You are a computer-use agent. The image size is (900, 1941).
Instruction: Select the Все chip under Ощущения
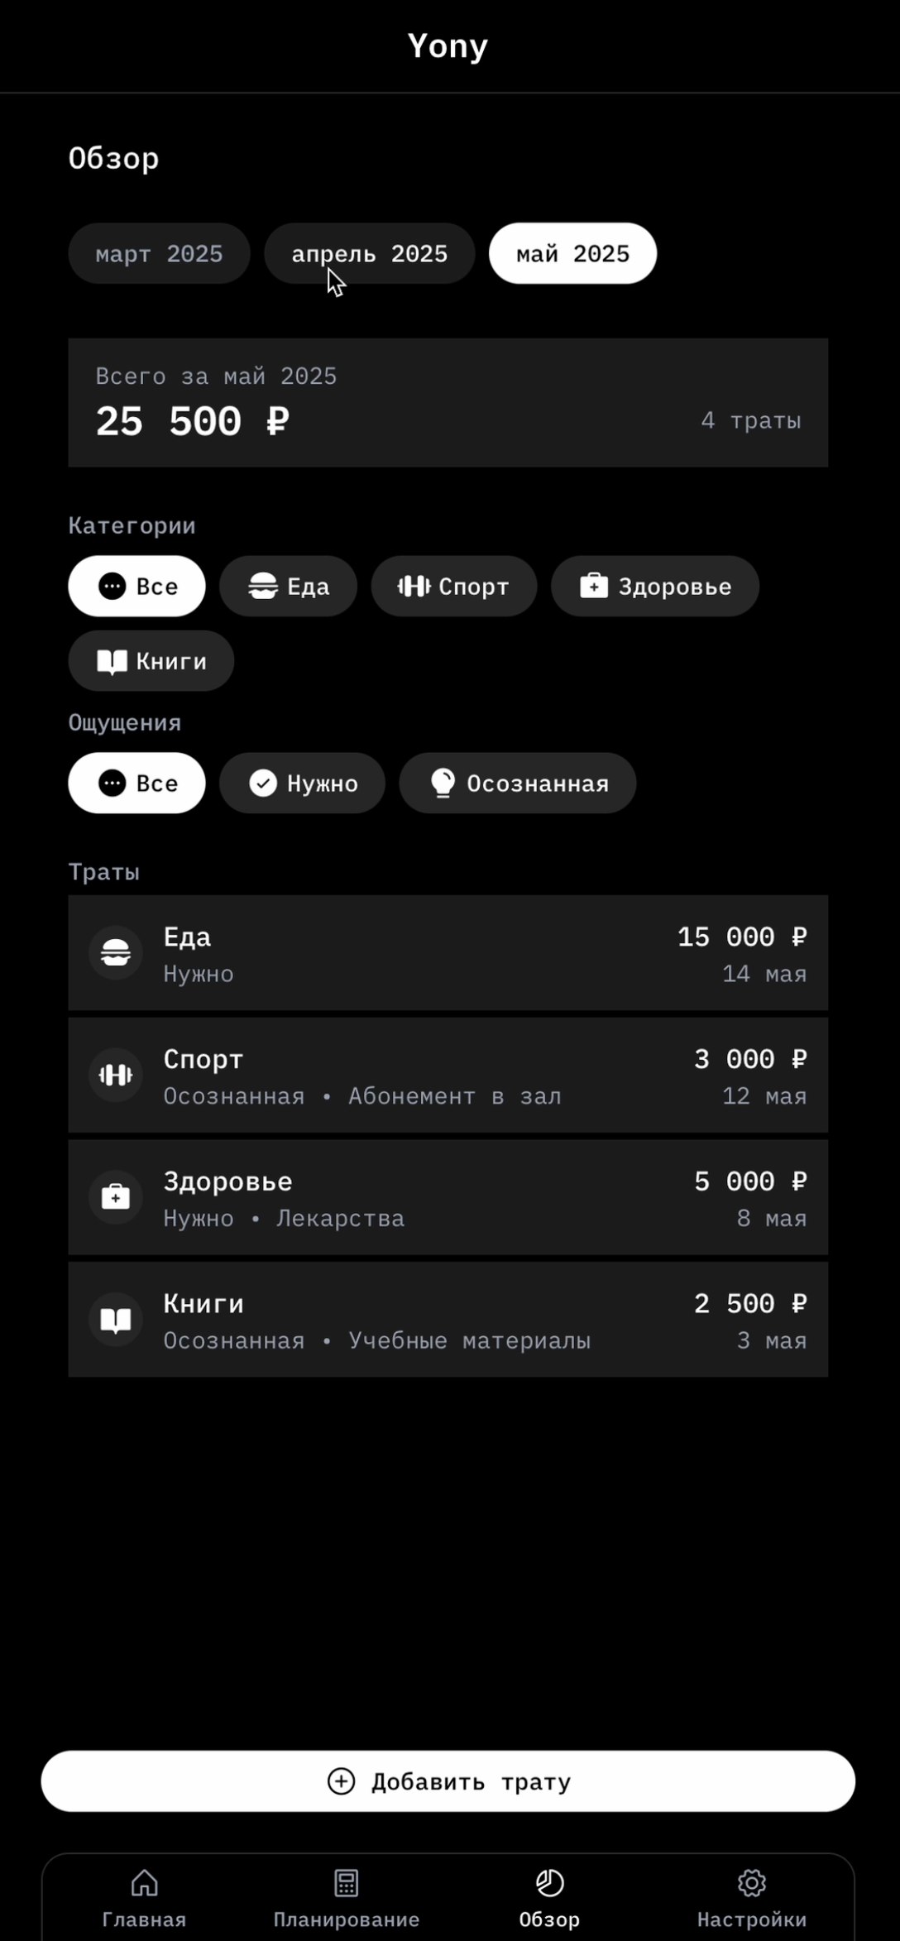click(x=136, y=783)
